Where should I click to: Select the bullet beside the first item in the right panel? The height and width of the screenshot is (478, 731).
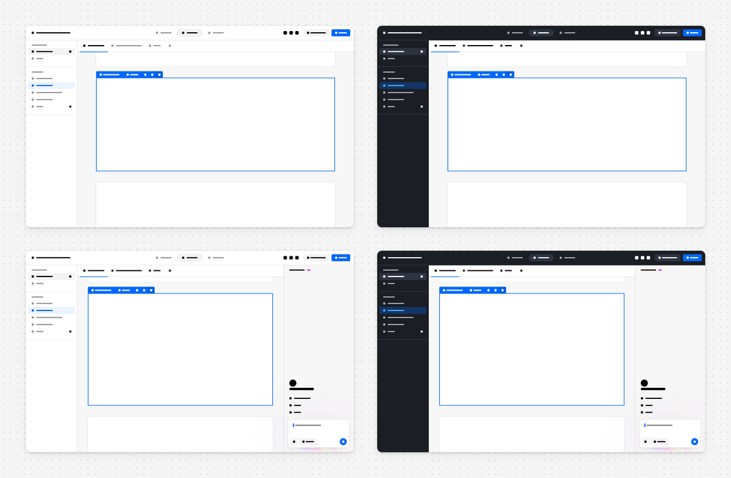(x=291, y=398)
